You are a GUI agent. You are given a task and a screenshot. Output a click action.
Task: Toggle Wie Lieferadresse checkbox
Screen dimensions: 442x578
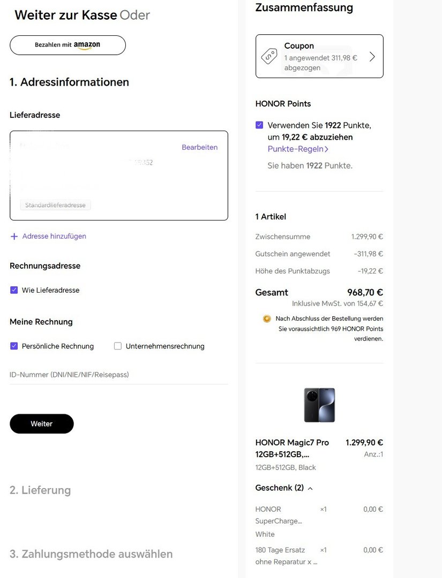tap(14, 290)
